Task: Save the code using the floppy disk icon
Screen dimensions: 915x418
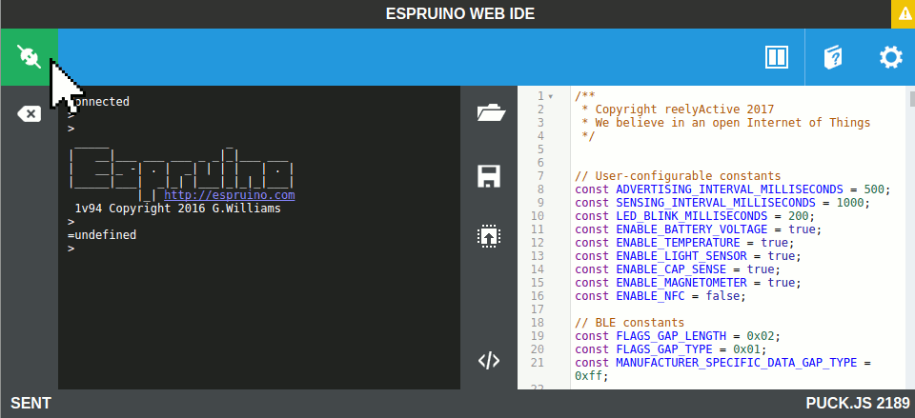Action: [489, 176]
